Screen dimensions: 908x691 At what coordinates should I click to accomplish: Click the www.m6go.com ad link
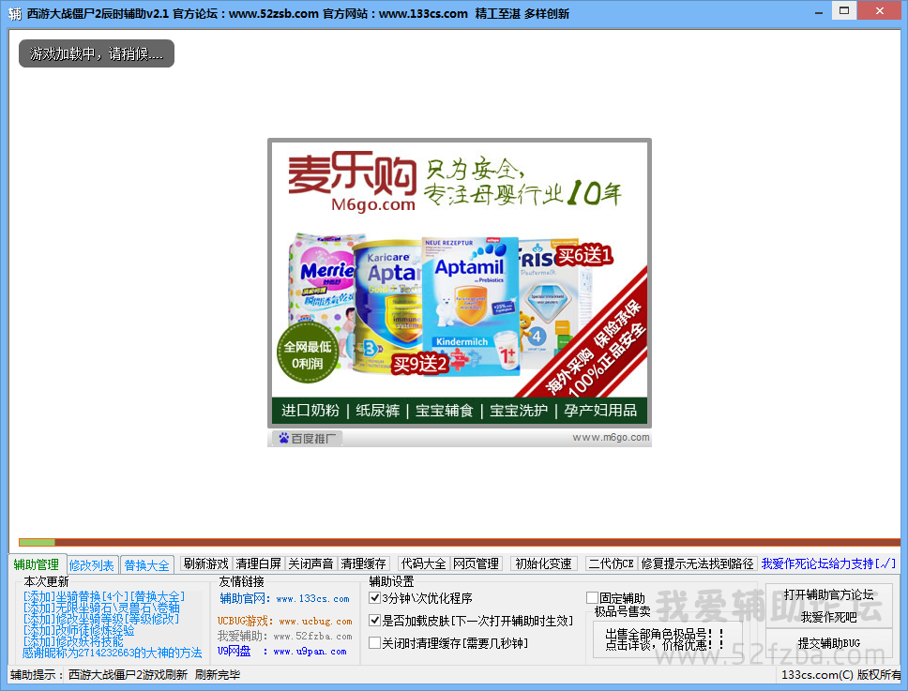coord(611,438)
